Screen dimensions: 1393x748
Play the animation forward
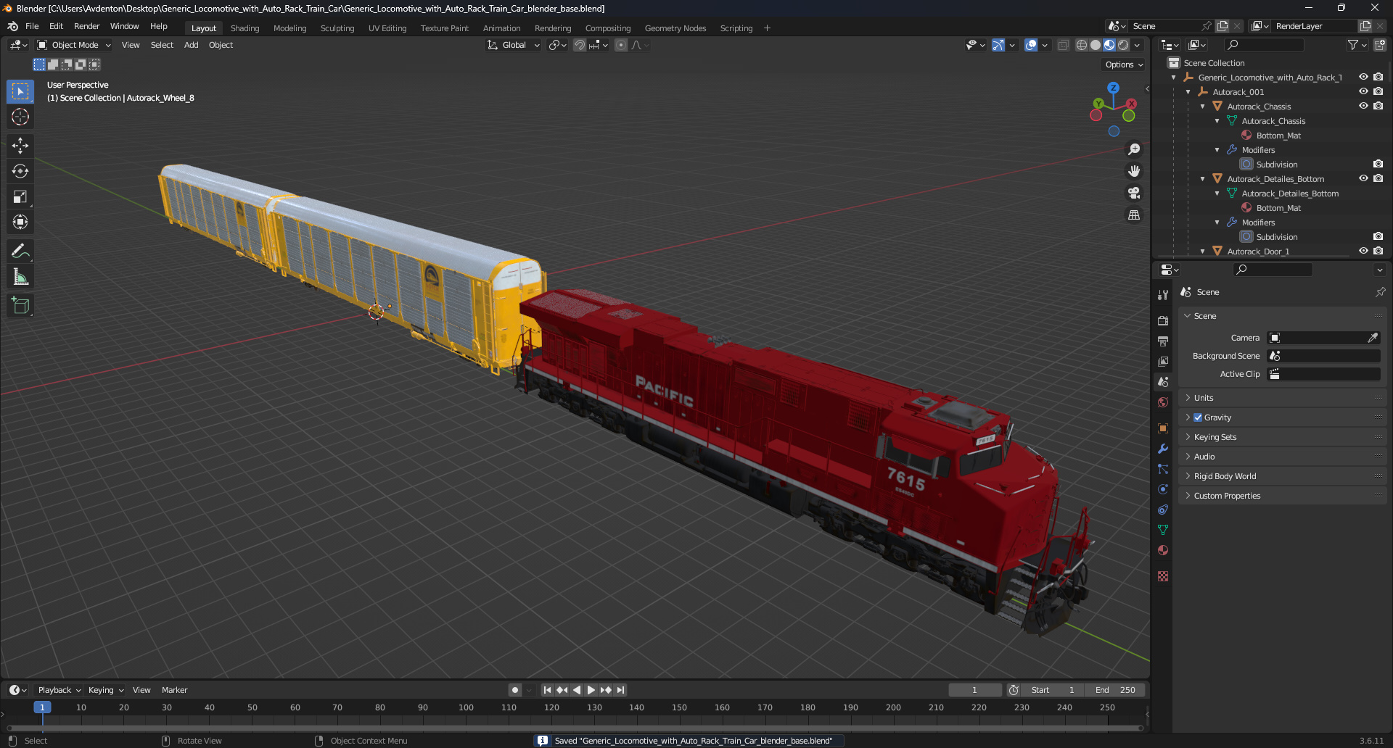[x=591, y=690]
